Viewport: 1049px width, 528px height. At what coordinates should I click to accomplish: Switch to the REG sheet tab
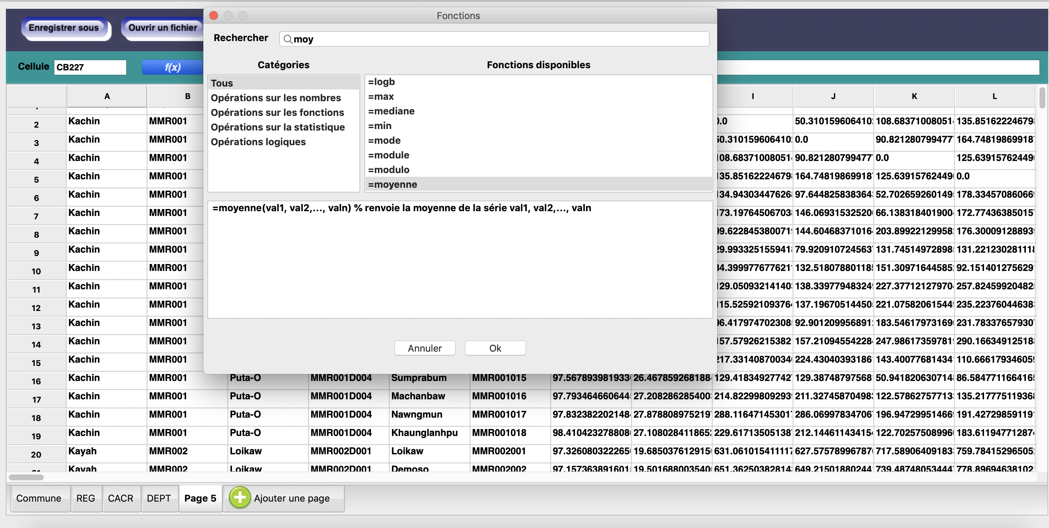pos(86,498)
